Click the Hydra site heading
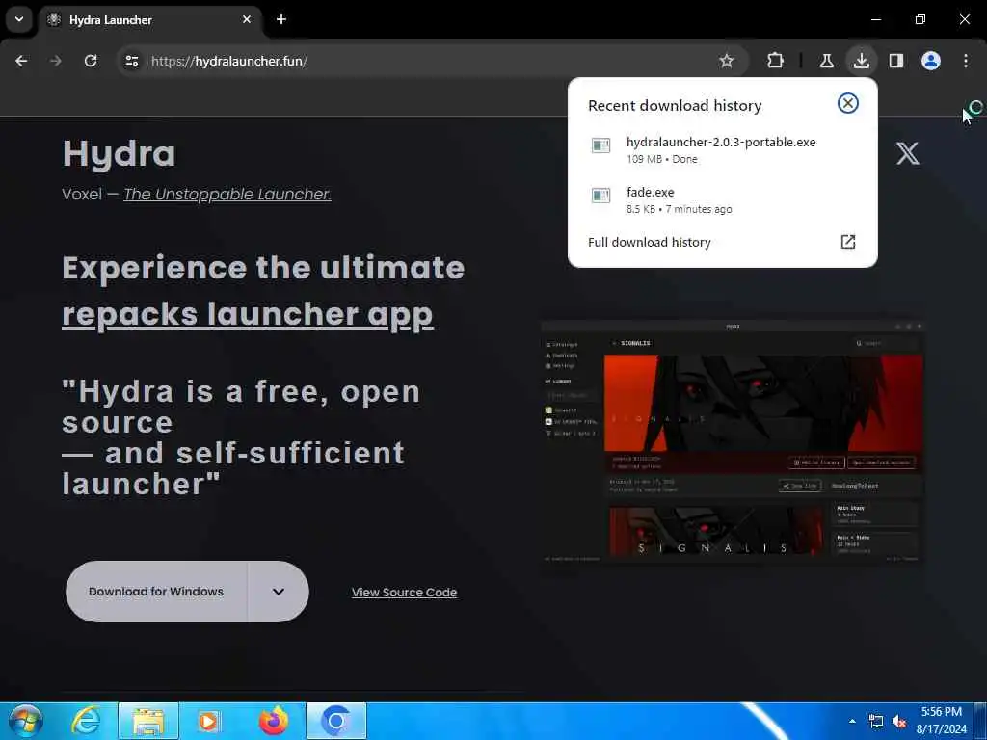Viewport: 987px width, 740px height. tap(119, 153)
